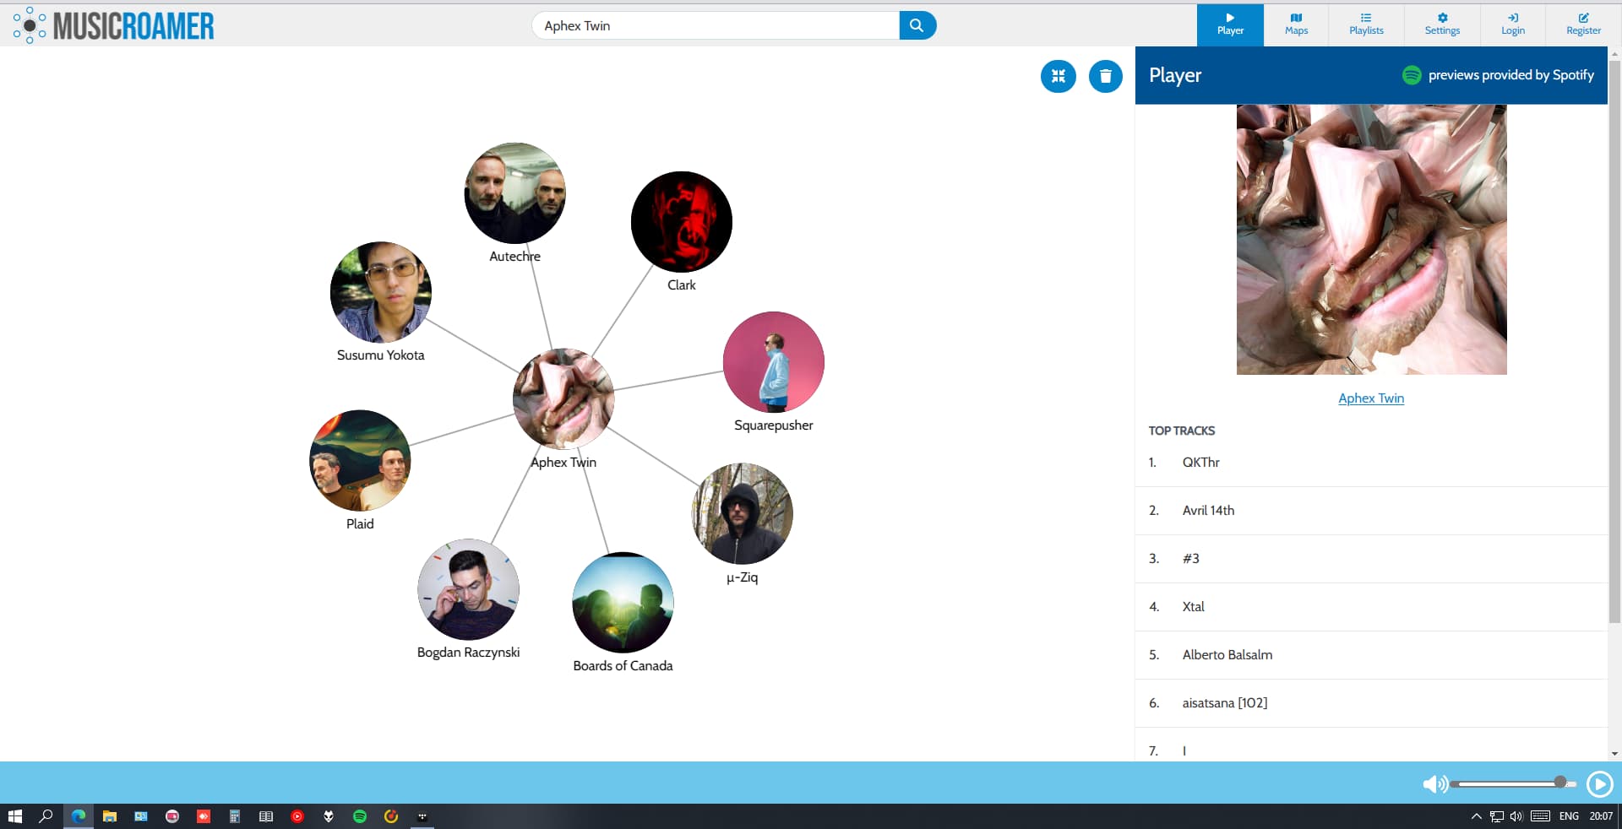The width and height of the screenshot is (1622, 829).
Task: Open the Playlists tab
Action: (1366, 24)
